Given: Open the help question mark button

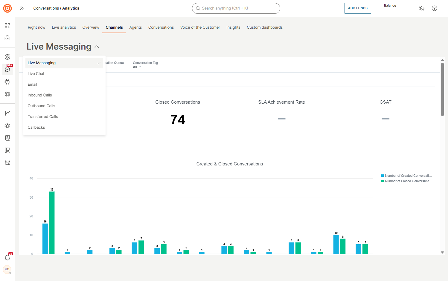Looking at the screenshot, I should click(434, 8).
